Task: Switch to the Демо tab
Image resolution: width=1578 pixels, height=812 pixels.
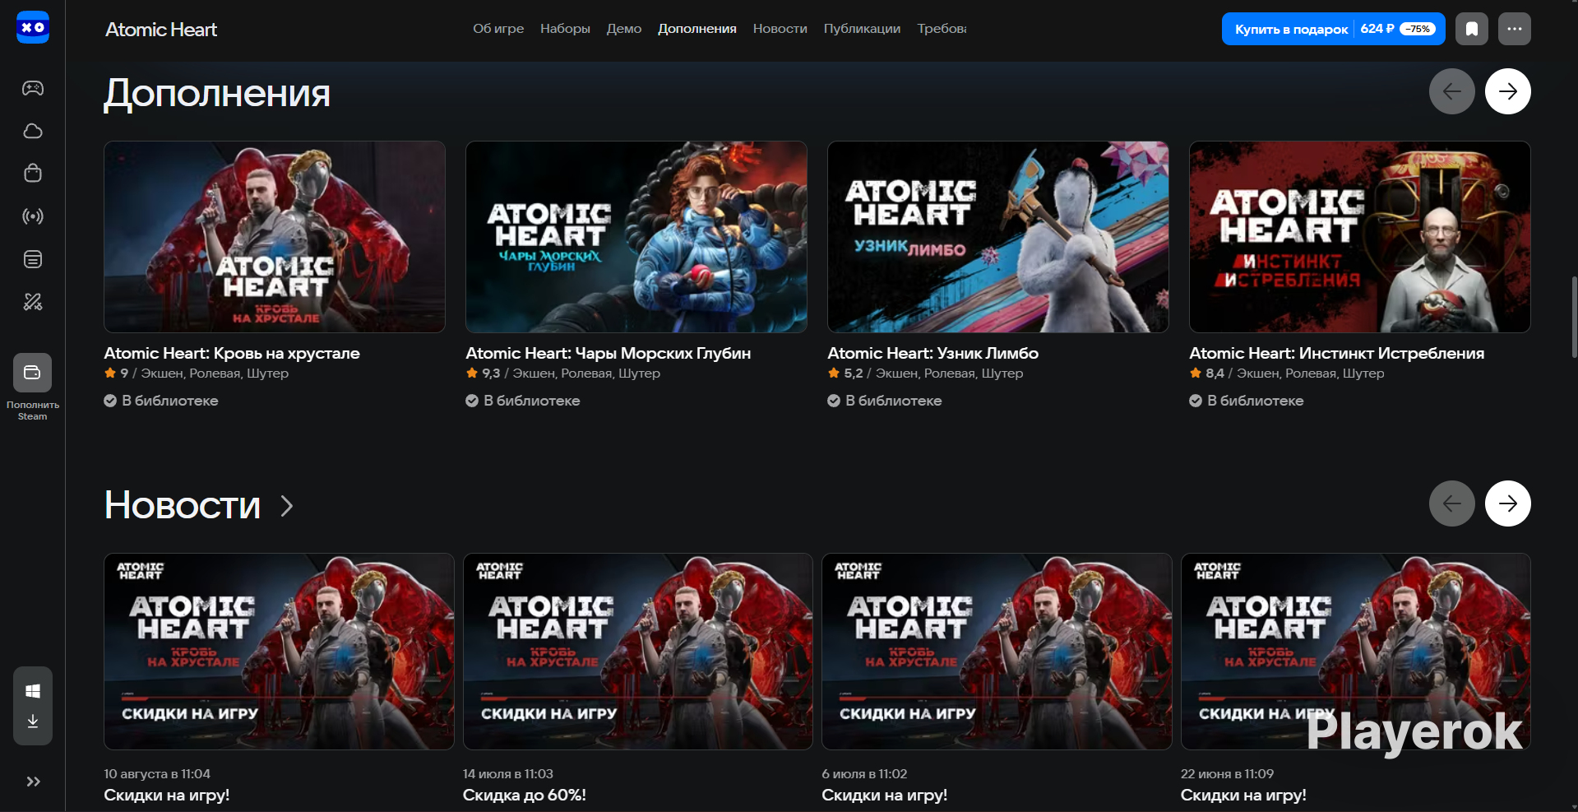Action: [x=624, y=29]
